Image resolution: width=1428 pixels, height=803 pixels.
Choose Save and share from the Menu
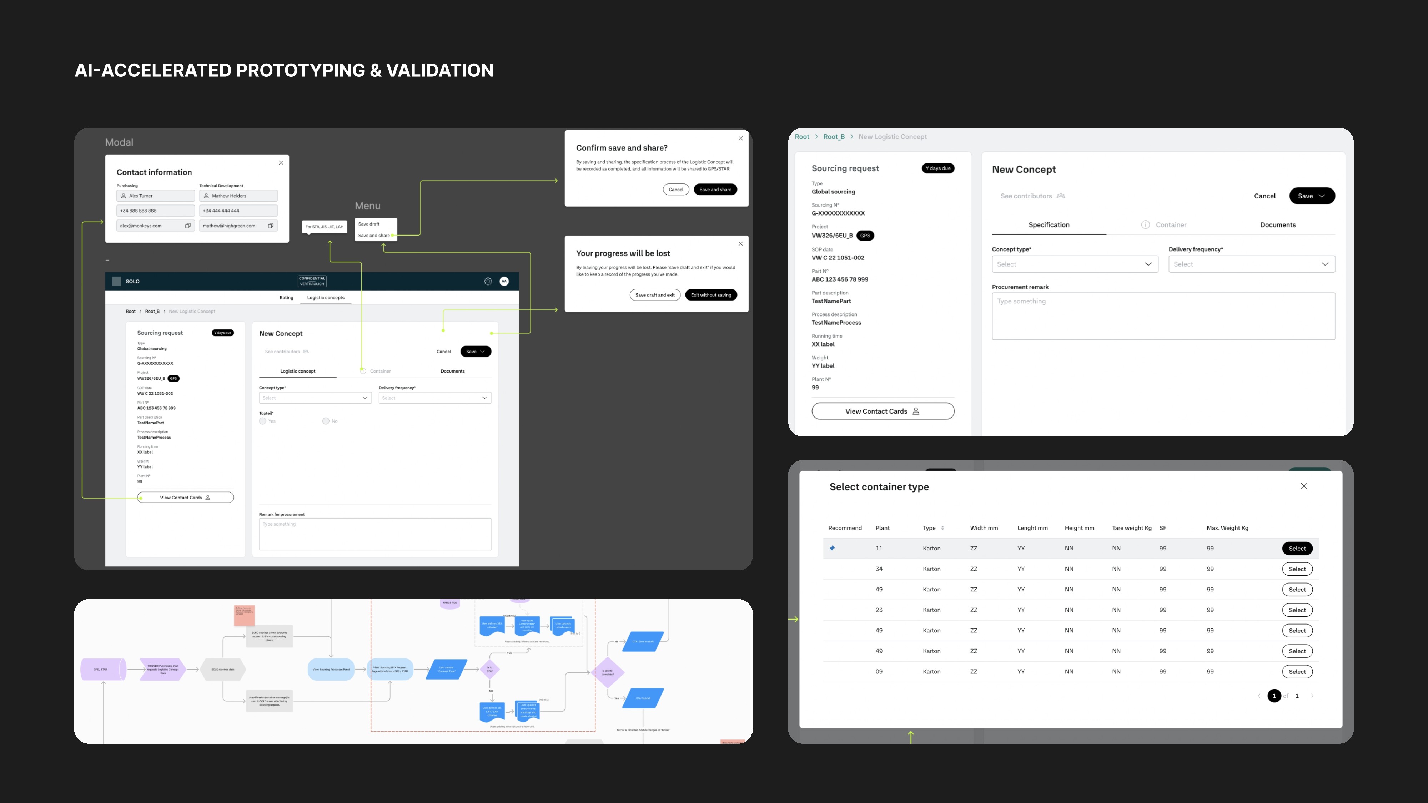[x=374, y=236]
